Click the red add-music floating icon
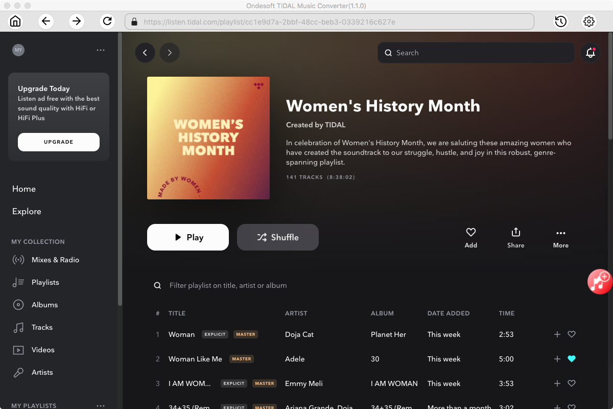Viewport: 613px width, 409px height. (600, 281)
